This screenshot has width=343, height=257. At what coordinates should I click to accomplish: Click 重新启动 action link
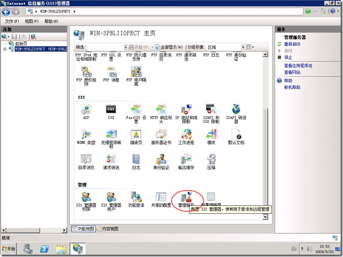[292, 44]
